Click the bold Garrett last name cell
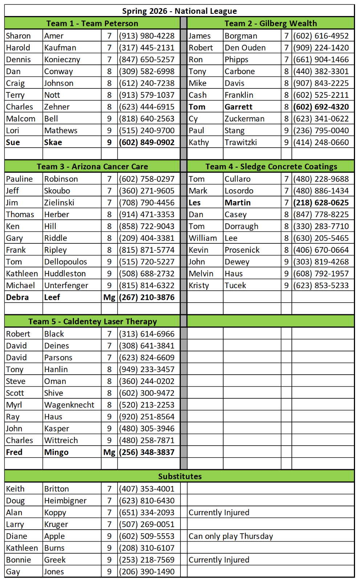 pos(238,107)
